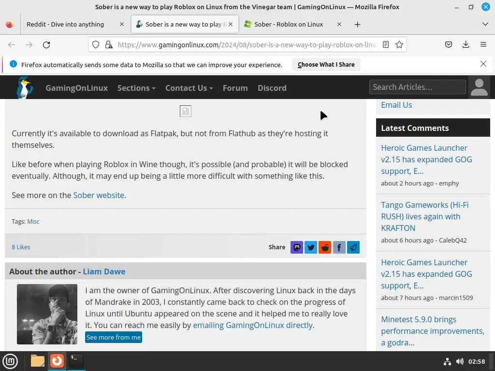Switch to the Reddit tab
The image size is (495, 371).
point(65,24)
